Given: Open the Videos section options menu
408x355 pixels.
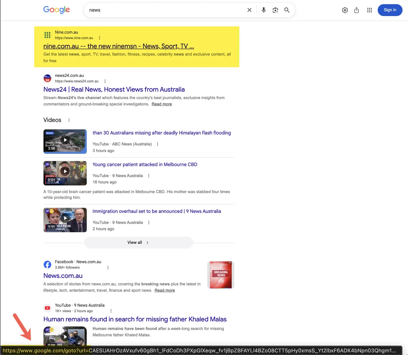Looking at the screenshot, I should click(69, 120).
